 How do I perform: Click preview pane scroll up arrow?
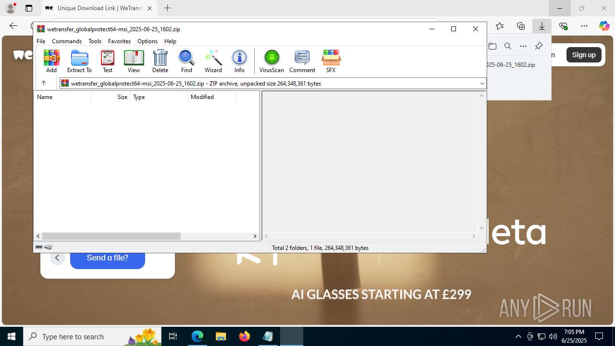[x=481, y=96]
